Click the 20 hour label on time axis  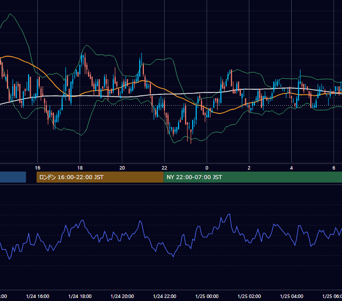pyautogui.click(x=122, y=168)
